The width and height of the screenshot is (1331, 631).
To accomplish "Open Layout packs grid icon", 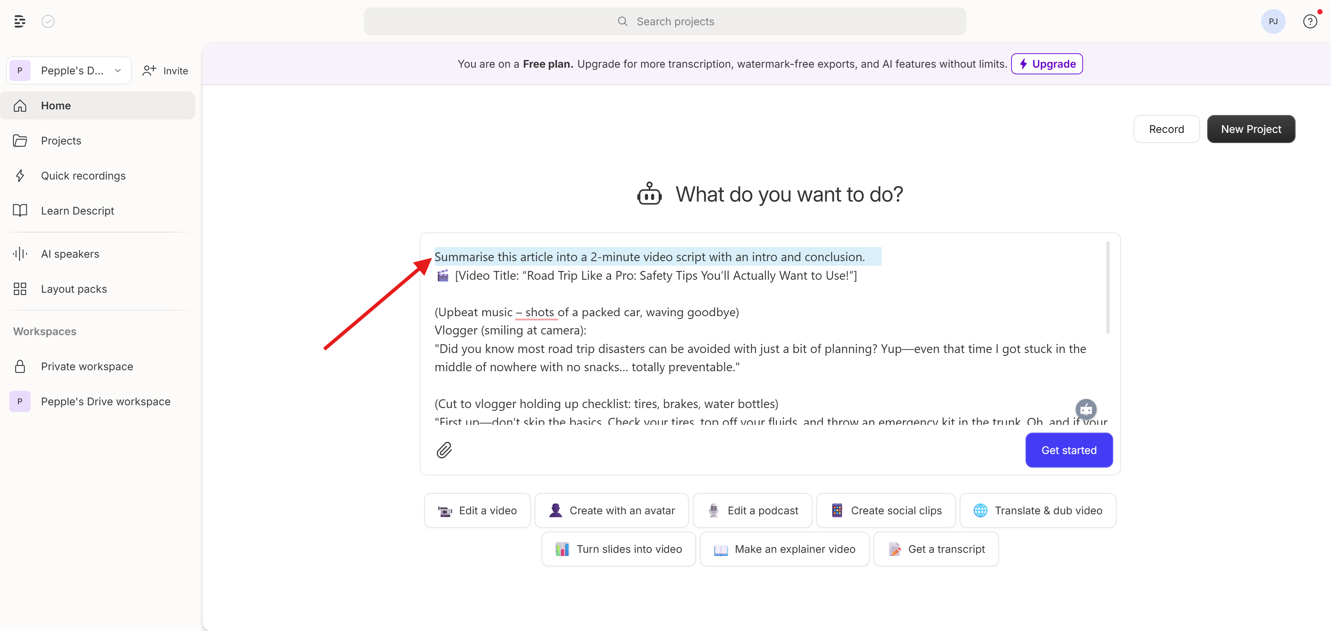I will click(20, 289).
